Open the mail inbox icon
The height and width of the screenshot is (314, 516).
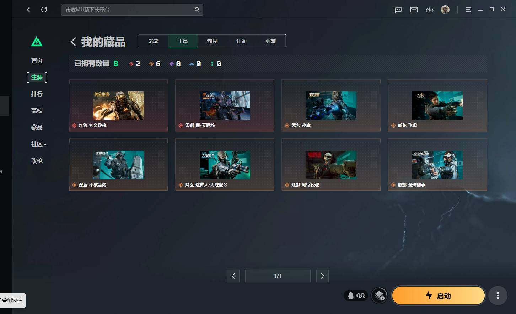click(x=414, y=10)
